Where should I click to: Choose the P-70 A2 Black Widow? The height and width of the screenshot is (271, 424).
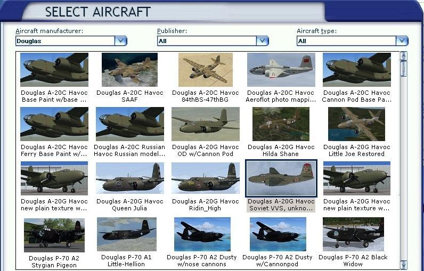(x=354, y=234)
